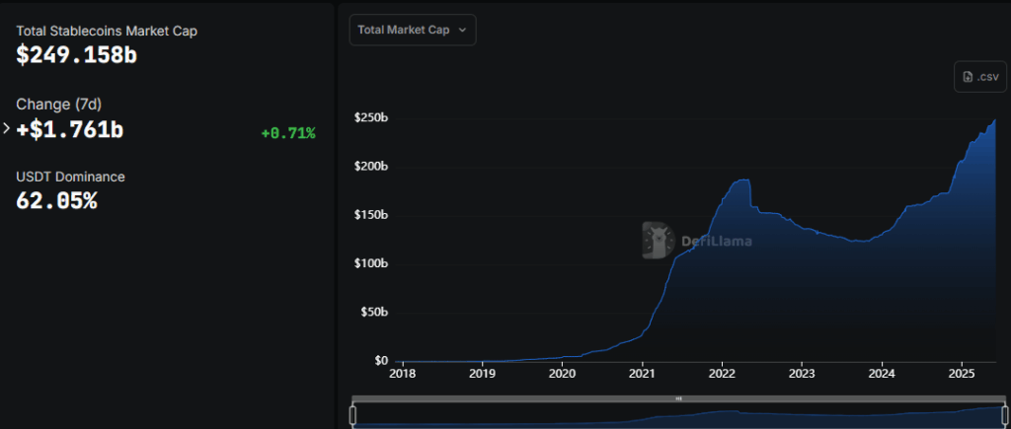This screenshot has width=1011, height=429.
Task: Click the 2024 year axis marker
Action: click(882, 374)
